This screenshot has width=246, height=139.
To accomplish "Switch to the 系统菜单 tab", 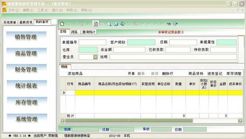I will [10, 22].
